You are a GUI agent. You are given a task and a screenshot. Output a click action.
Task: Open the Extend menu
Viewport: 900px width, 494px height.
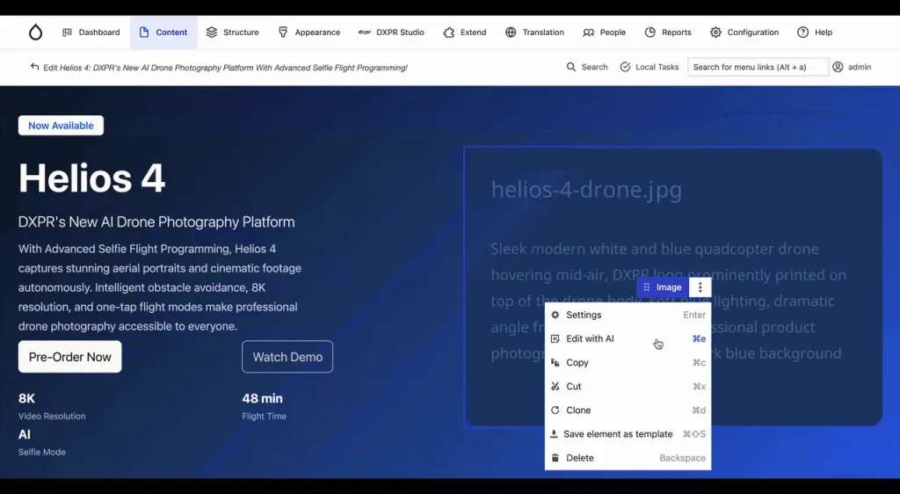click(x=465, y=33)
